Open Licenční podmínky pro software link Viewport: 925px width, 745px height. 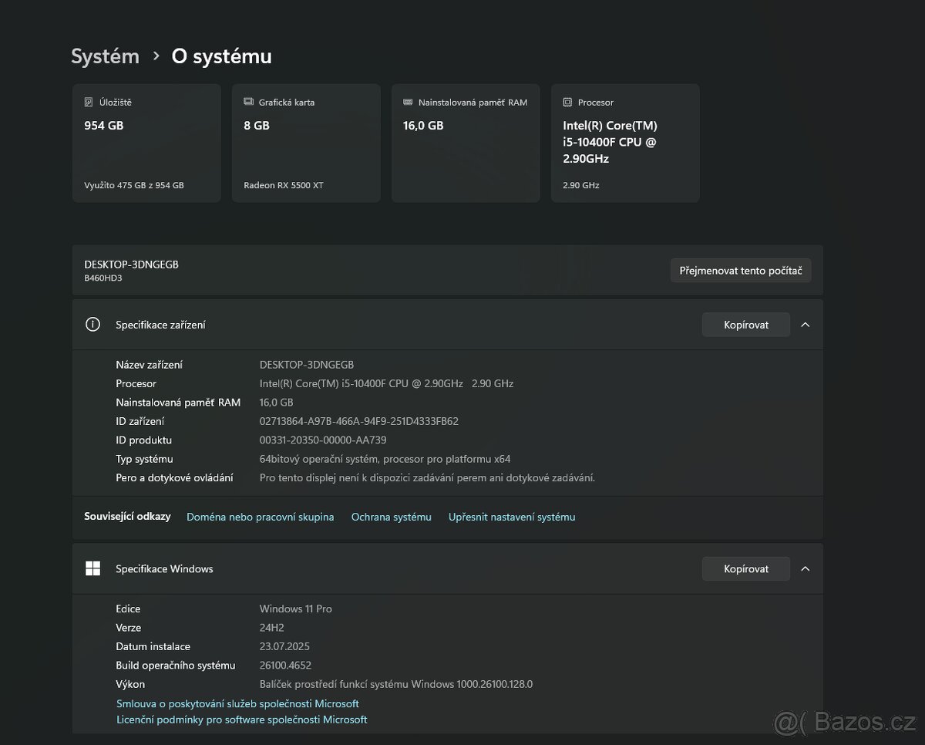pyautogui.click(x=242, y=720)
